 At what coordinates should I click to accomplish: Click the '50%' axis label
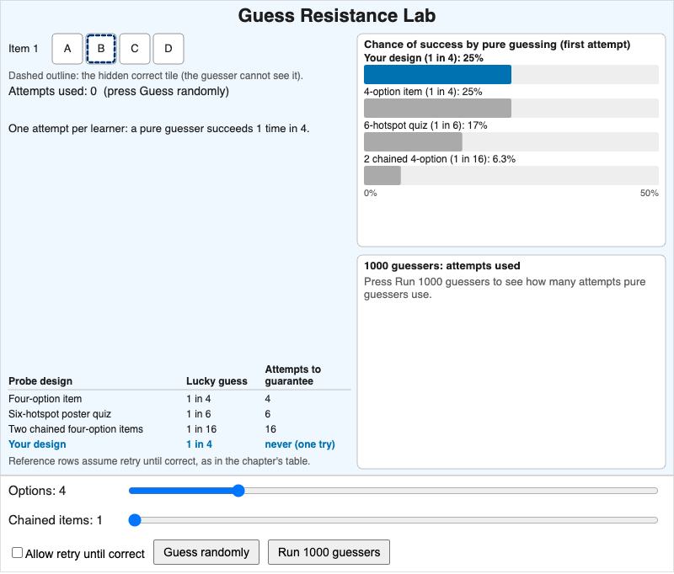pos(649,194)
